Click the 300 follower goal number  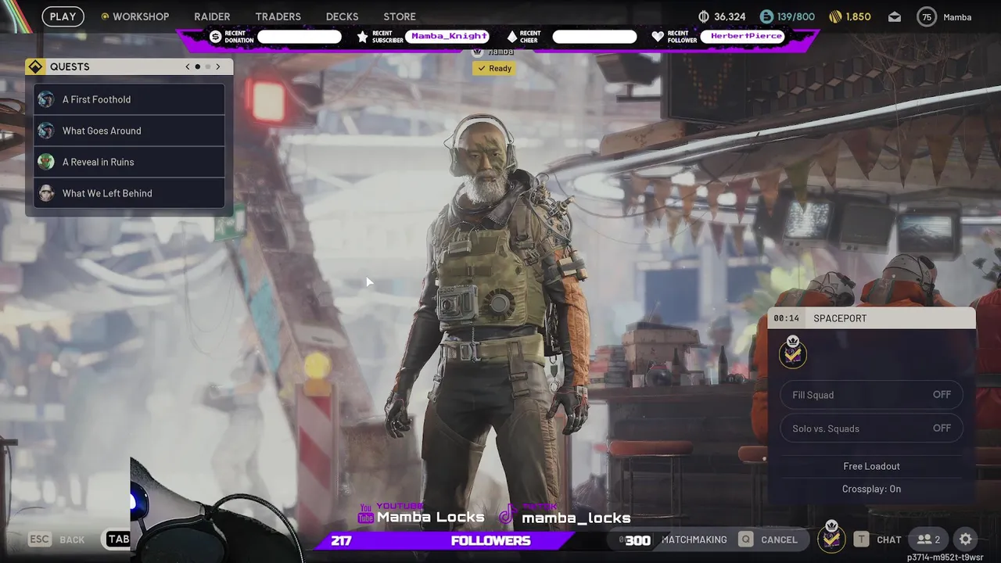click(637, 540)
